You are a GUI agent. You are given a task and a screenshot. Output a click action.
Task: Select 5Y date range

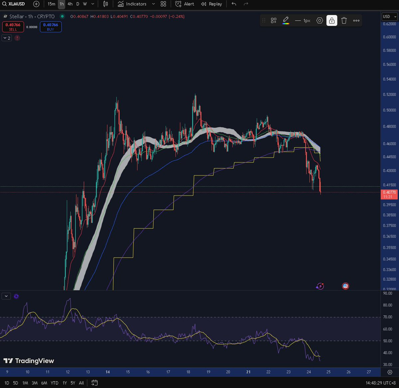(73, 383)
